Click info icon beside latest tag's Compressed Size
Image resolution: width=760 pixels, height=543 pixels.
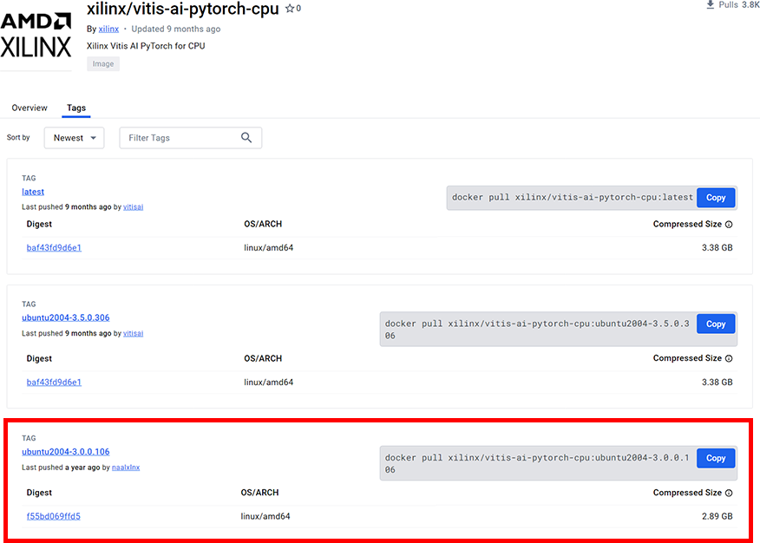point(729,225)
